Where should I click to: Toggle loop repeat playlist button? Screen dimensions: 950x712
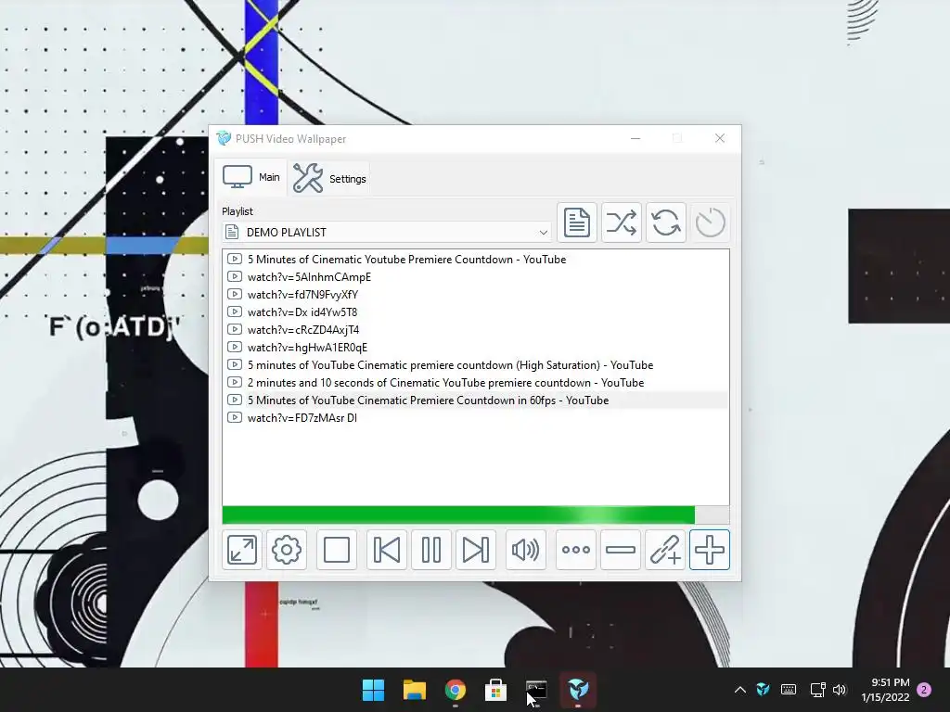pyautogui.click(x=666, y=222)
